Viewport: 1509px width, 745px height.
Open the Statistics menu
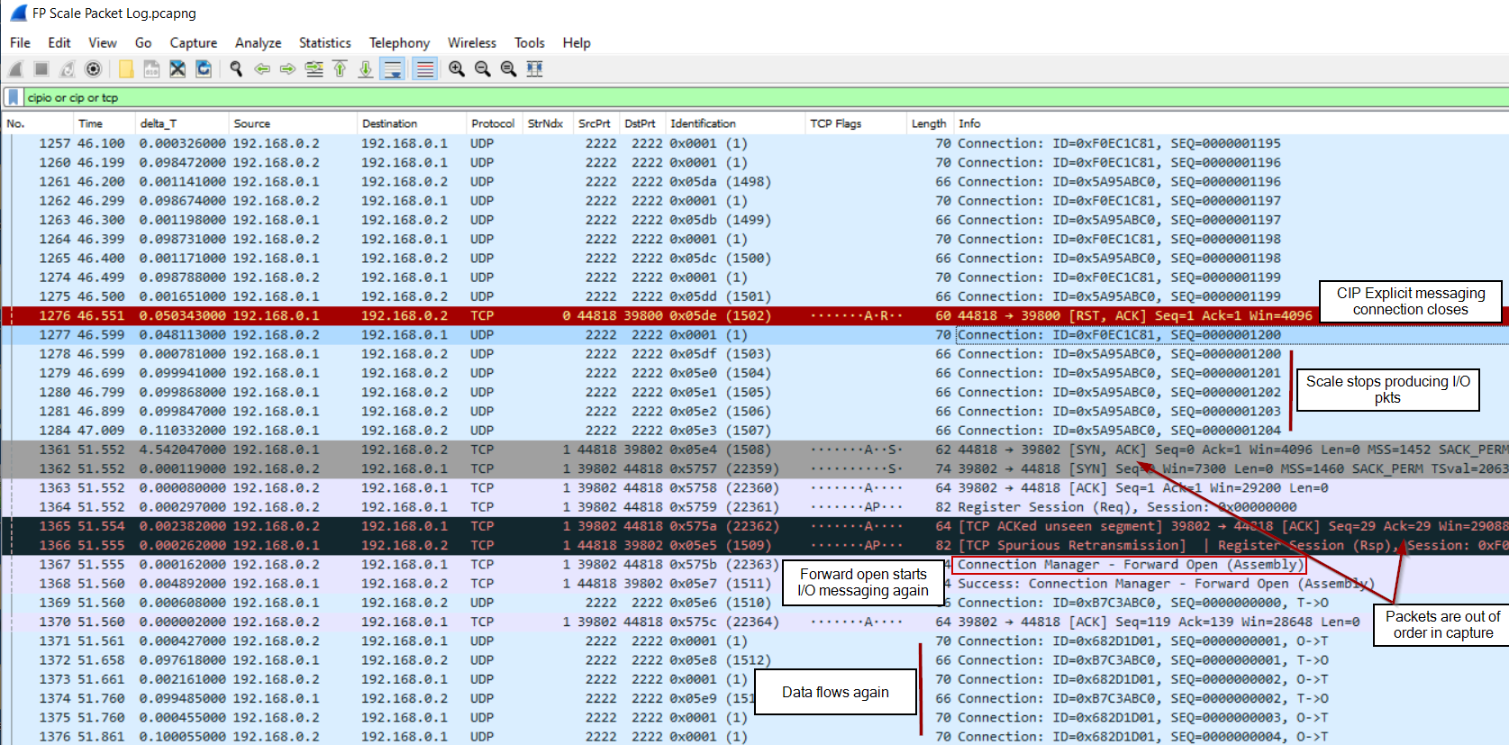[325, 42]
